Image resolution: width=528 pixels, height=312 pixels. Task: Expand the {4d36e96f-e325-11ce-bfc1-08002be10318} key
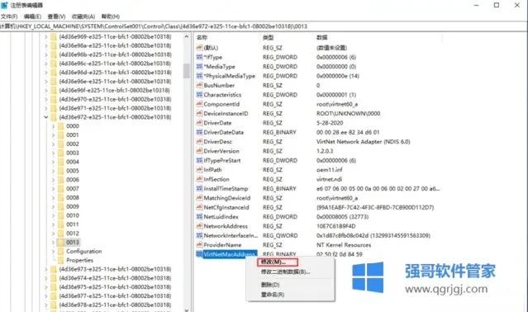click(x=46, y=91)
